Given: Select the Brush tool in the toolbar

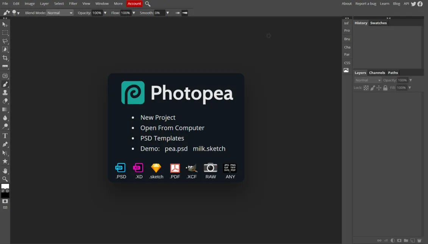Looking at the screenshot, I should point(5,84).
